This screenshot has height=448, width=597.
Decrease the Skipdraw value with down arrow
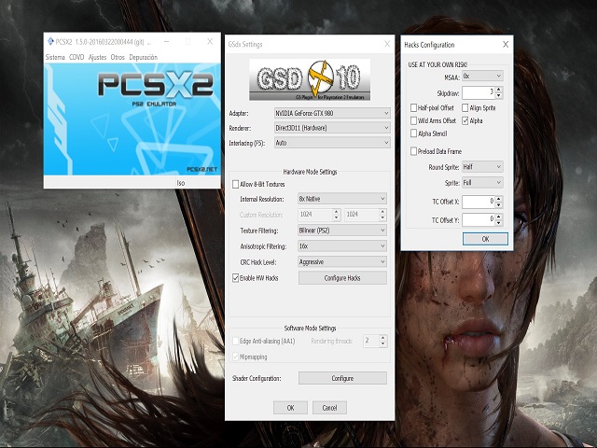coord(499,95)
